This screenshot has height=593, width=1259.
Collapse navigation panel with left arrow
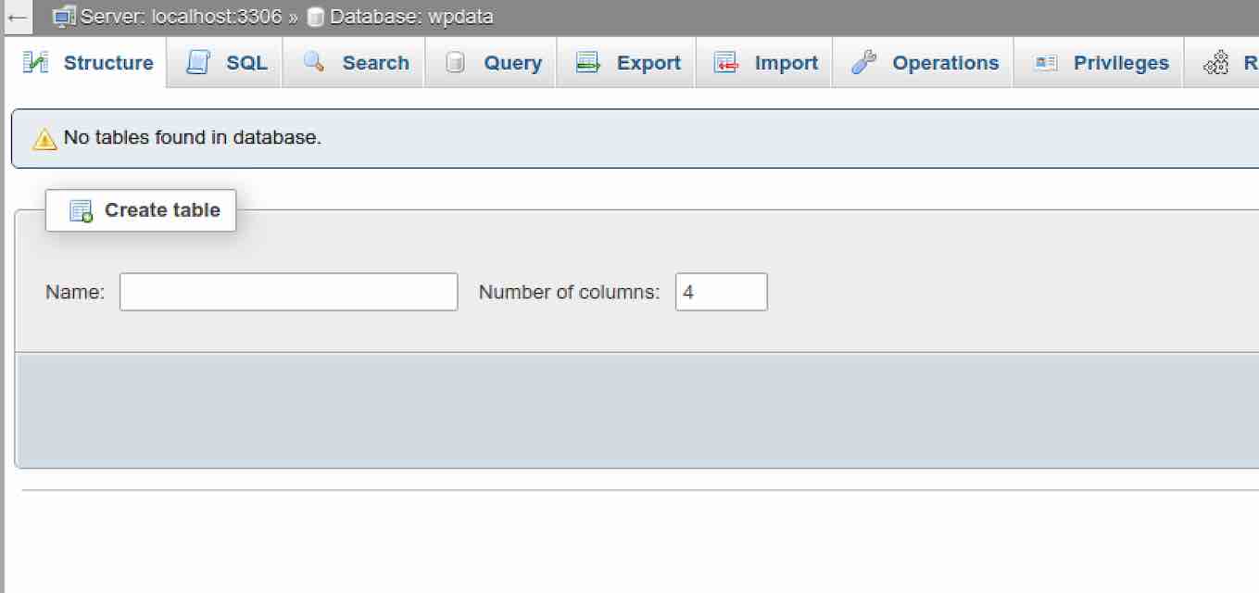pos(17,17)
